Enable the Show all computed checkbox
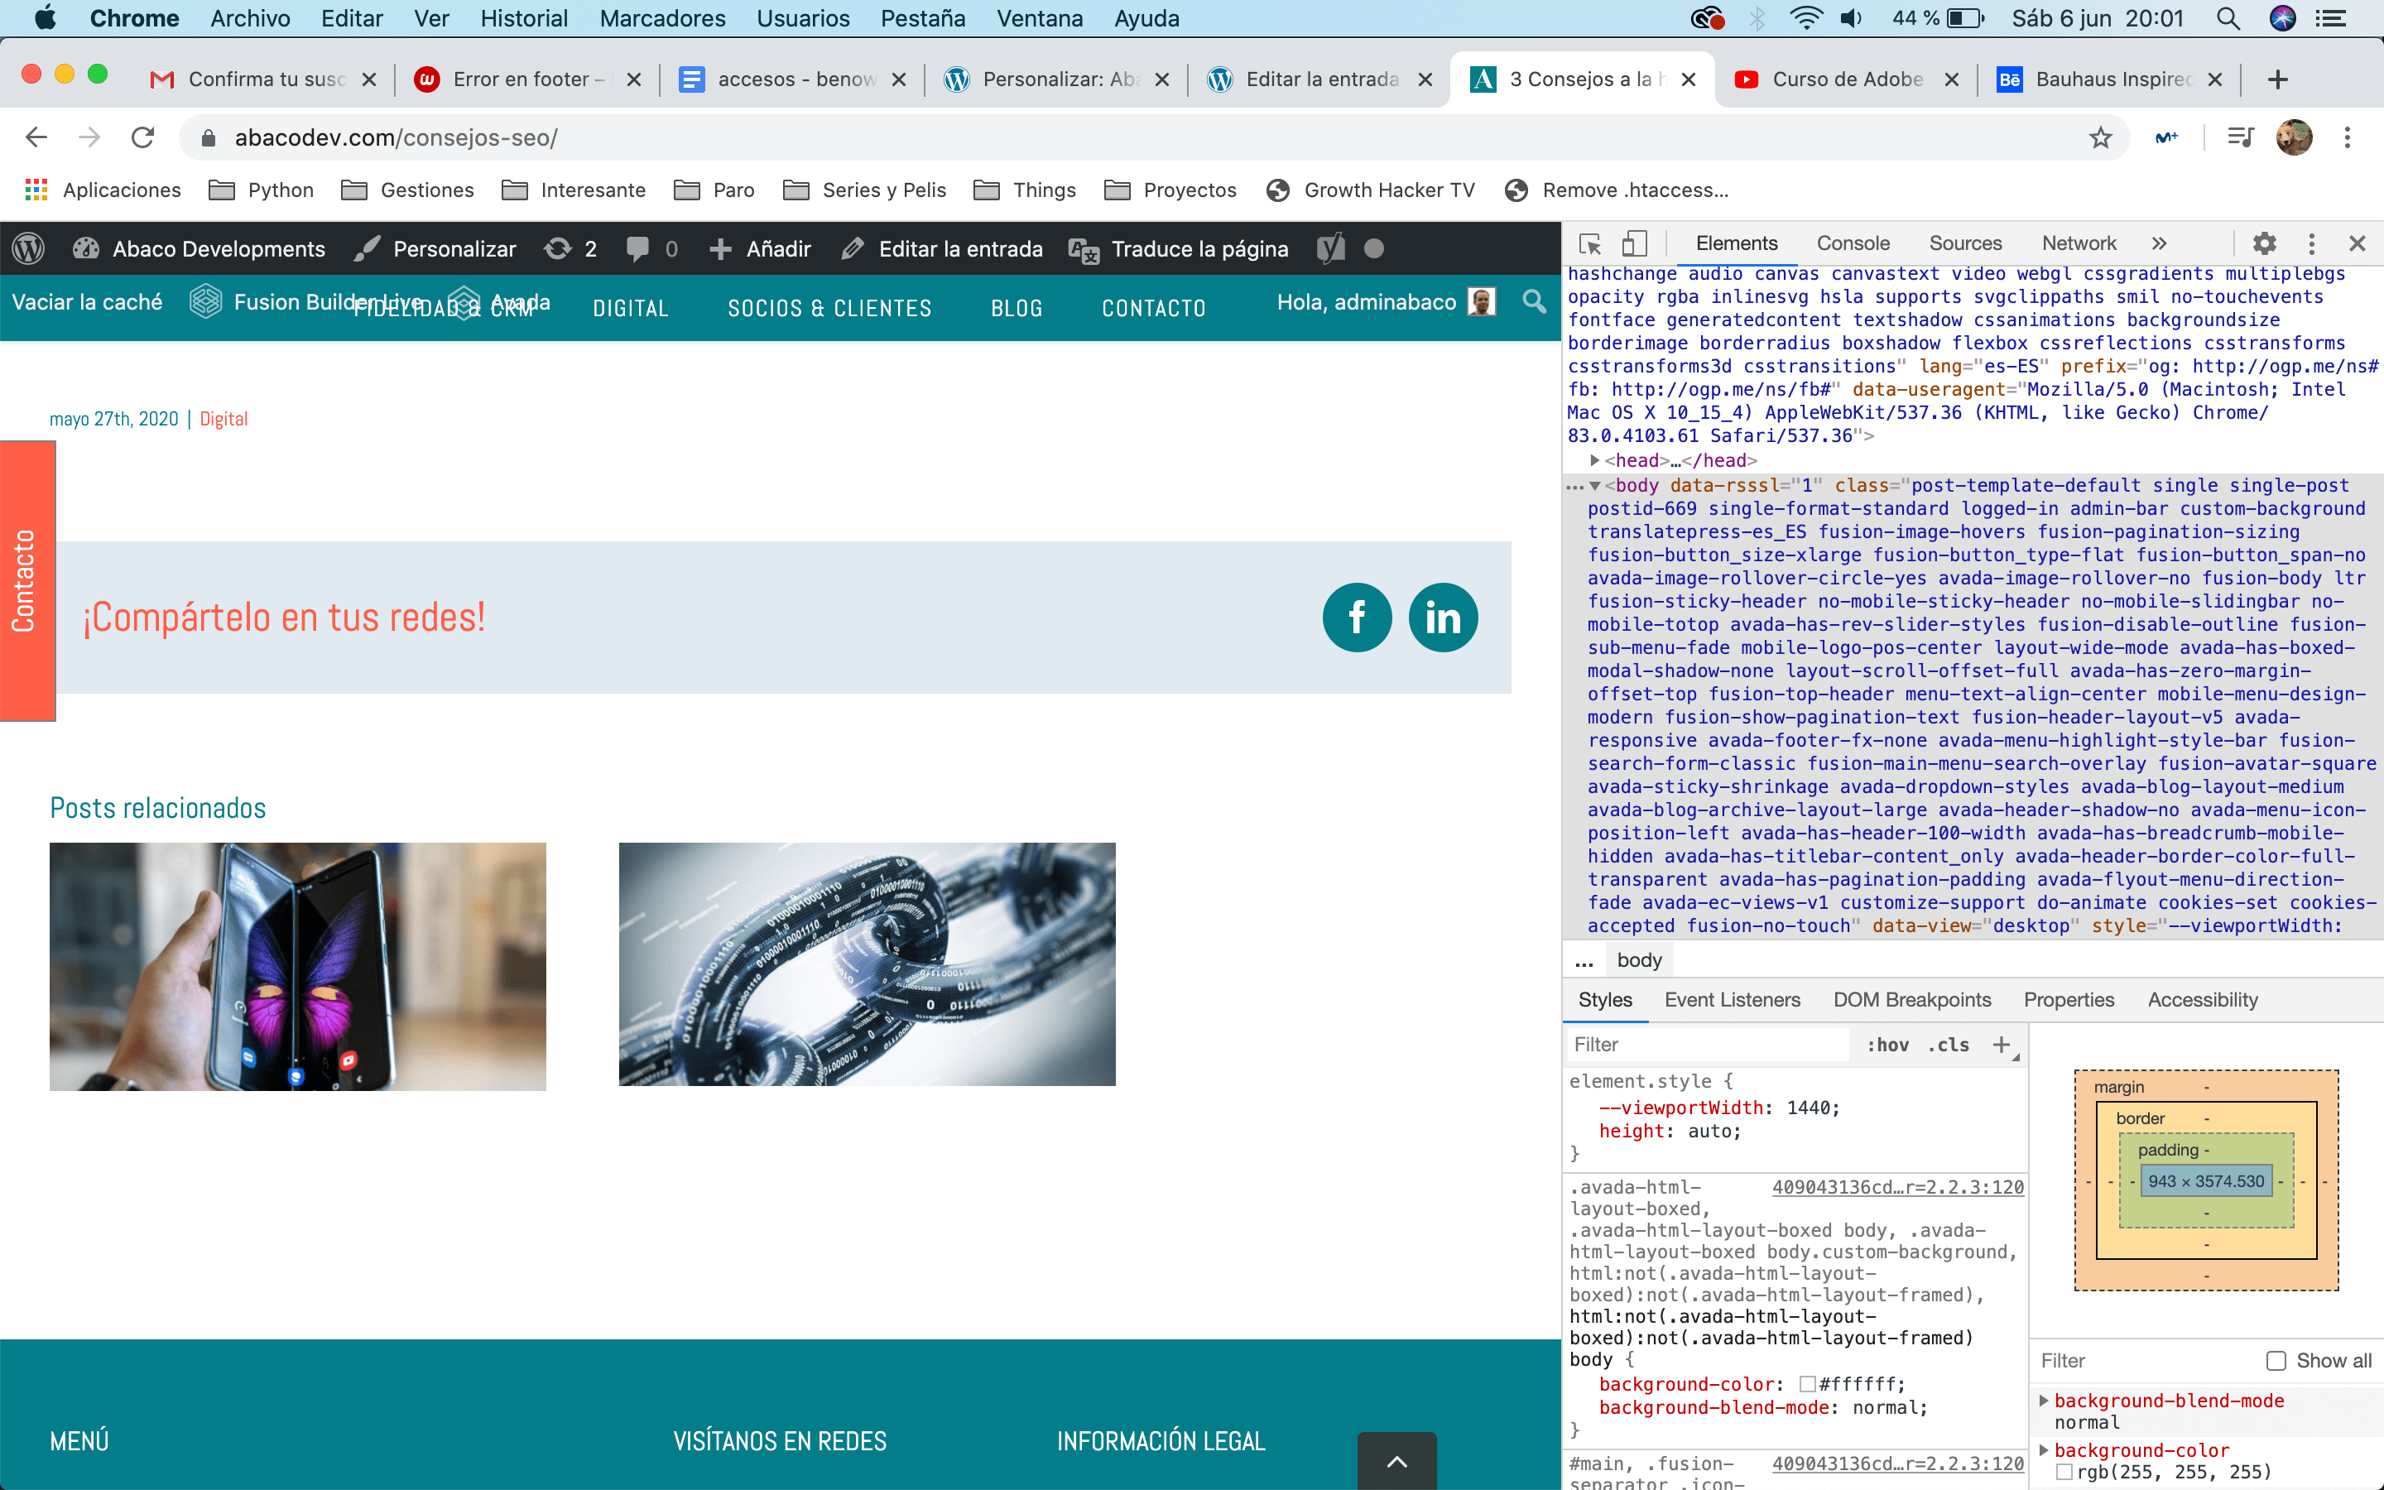Image resolution: width=2384 pixels, height=1490 pixels. (2276, 1361)
